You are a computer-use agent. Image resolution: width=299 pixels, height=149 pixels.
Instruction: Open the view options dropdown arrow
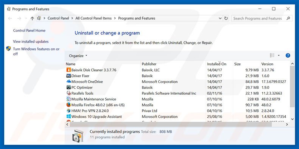tap(279, 55)
